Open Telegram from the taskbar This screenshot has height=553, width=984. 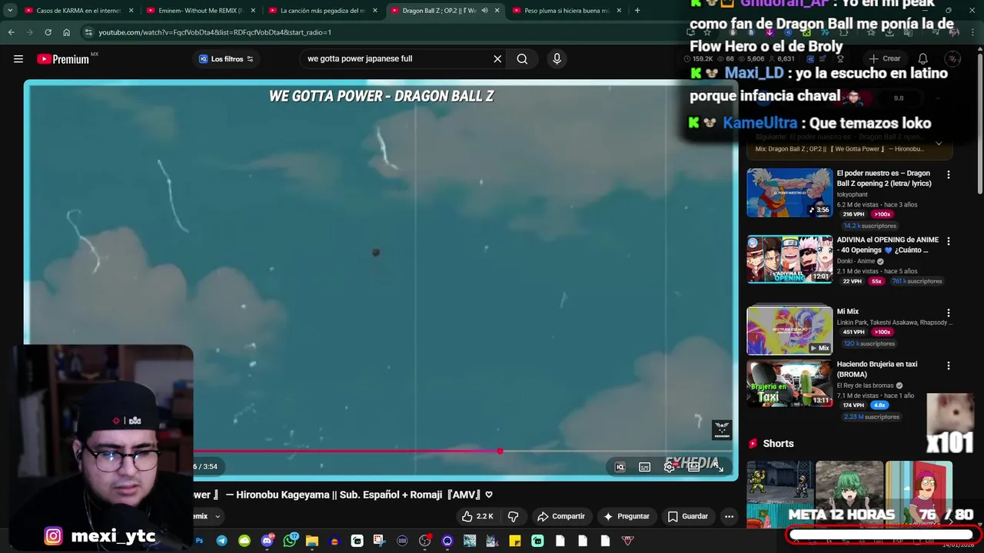pos(221,541)
